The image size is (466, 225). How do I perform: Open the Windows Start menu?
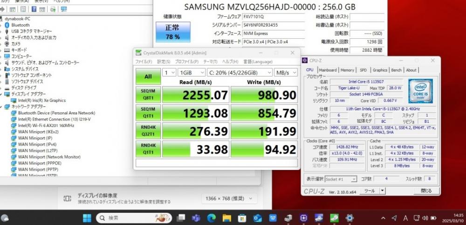[87, 218]
